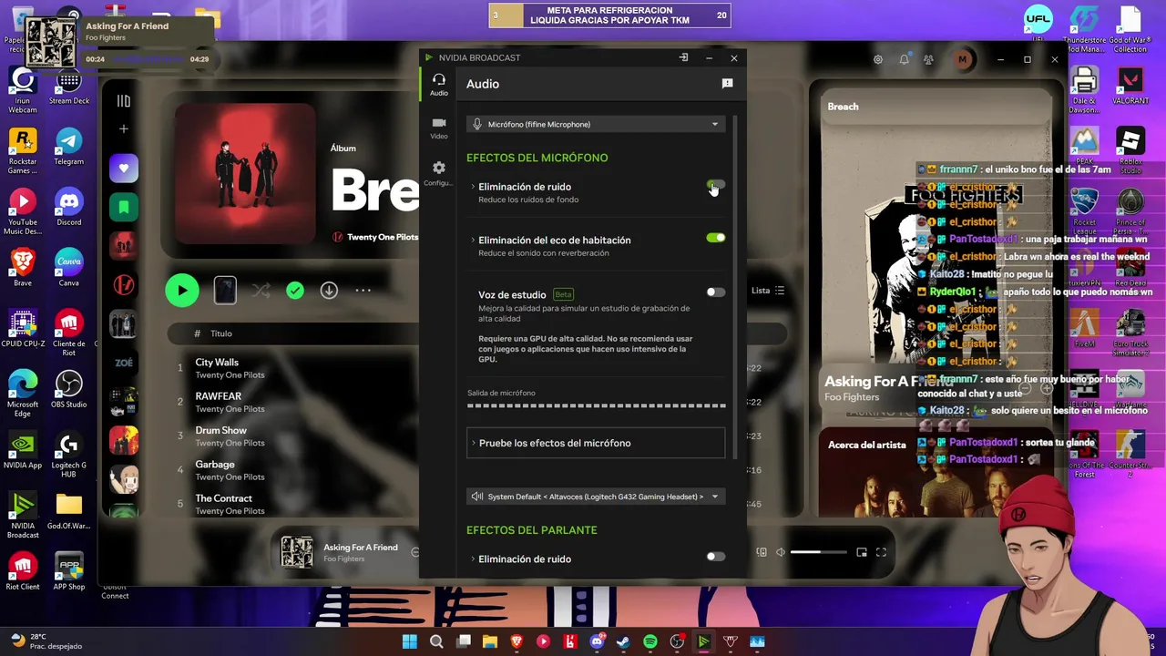
Task: Open the Micrófono (fifine Microphone) device dropdown
Action: [x=596, y=124]
